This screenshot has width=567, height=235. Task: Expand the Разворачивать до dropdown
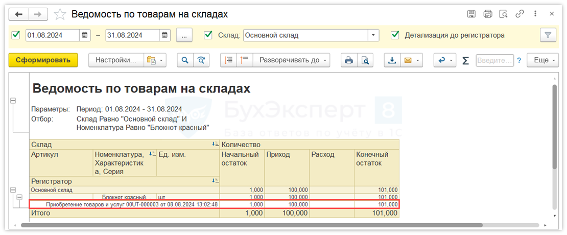(291, 60)
